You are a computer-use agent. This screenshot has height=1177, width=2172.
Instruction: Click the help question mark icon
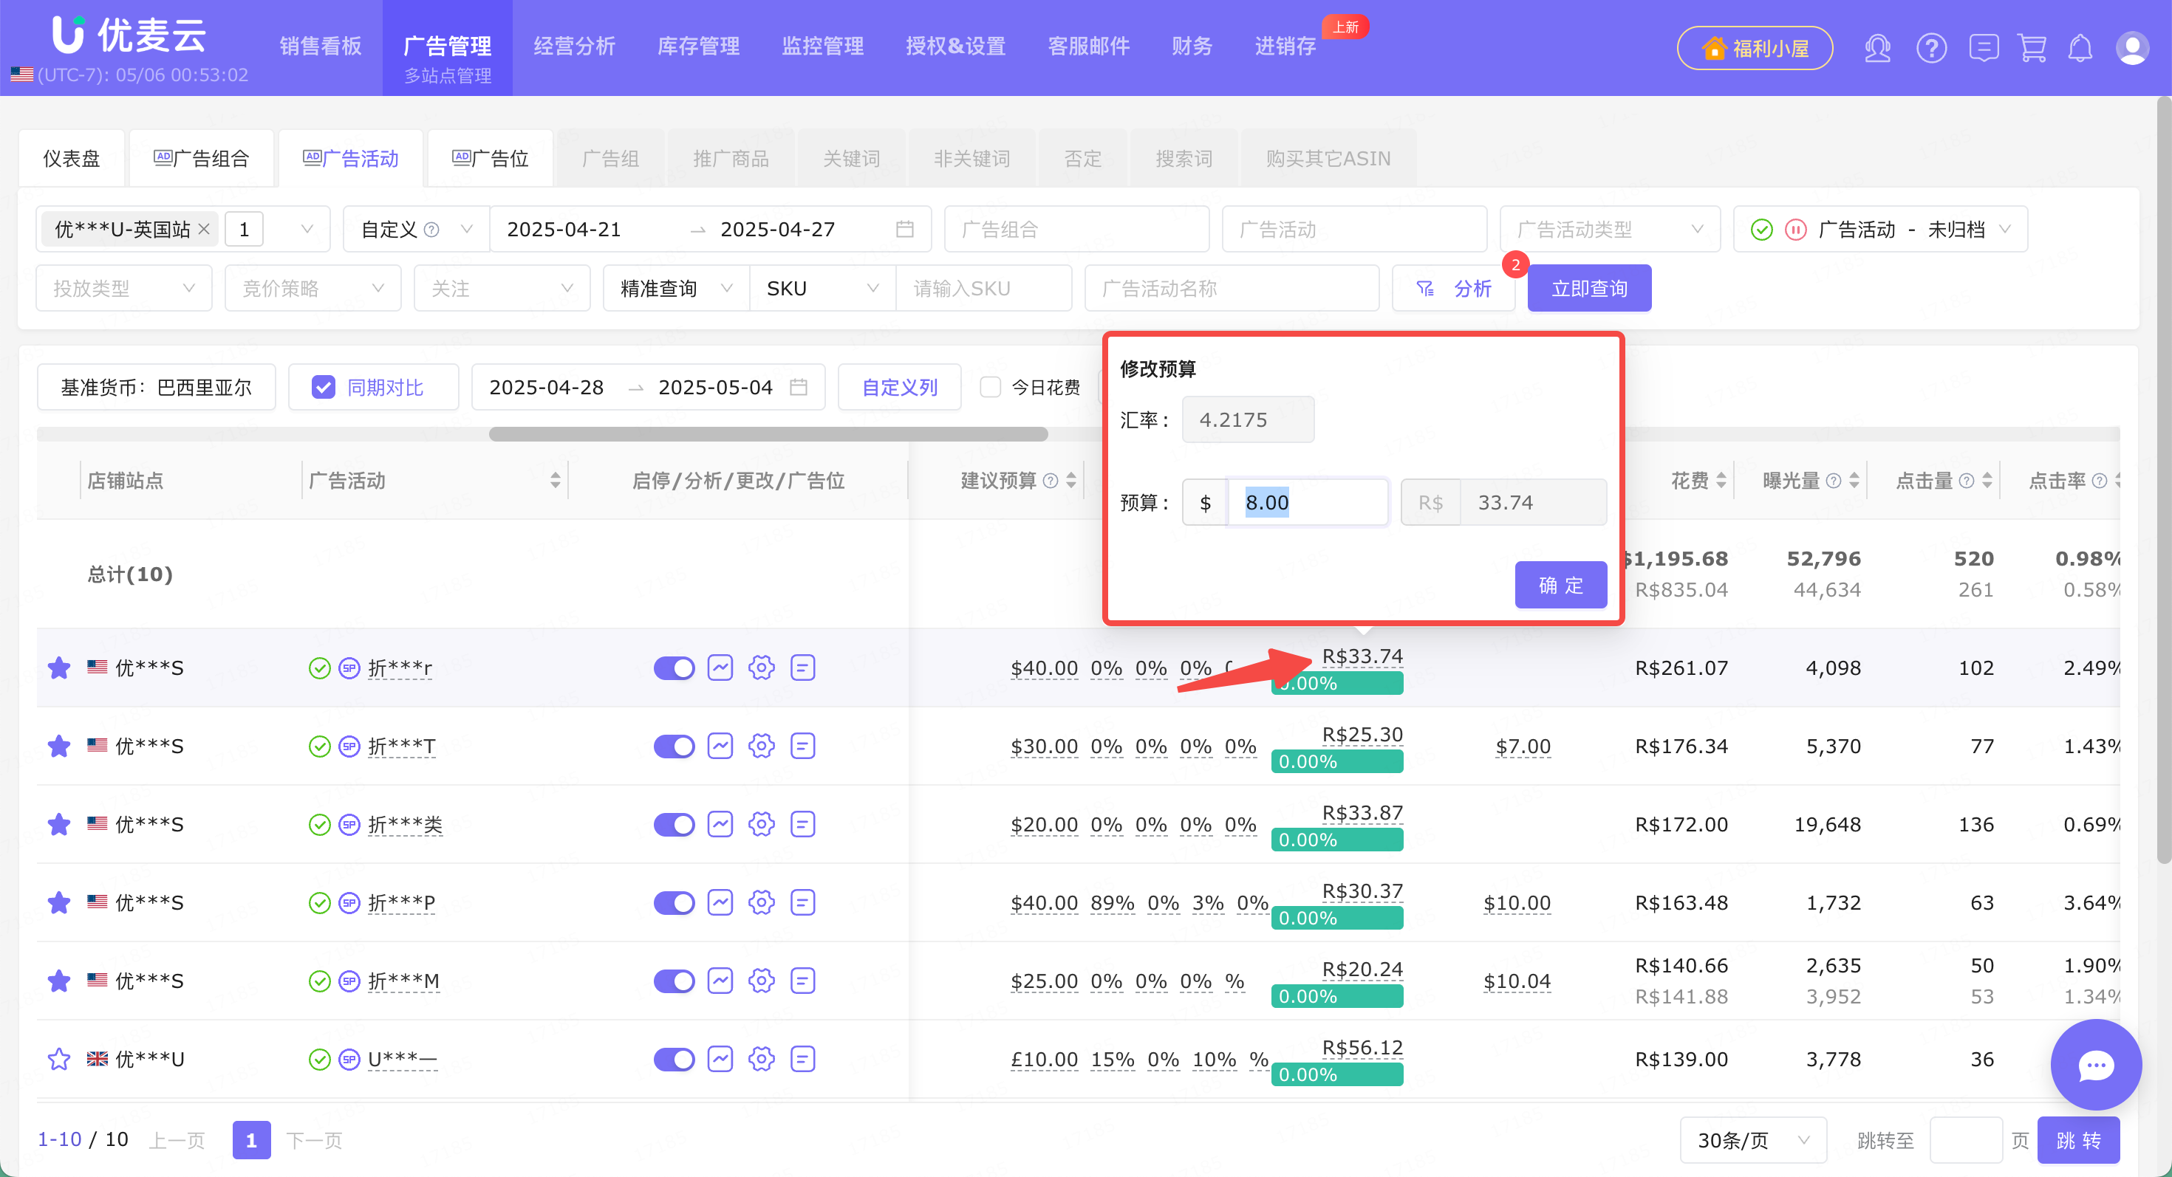coord(1931,48)
